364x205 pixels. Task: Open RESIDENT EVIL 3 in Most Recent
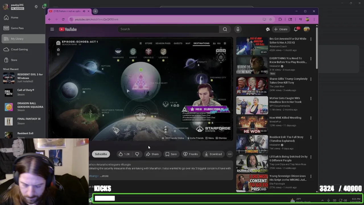click(23, 78)
